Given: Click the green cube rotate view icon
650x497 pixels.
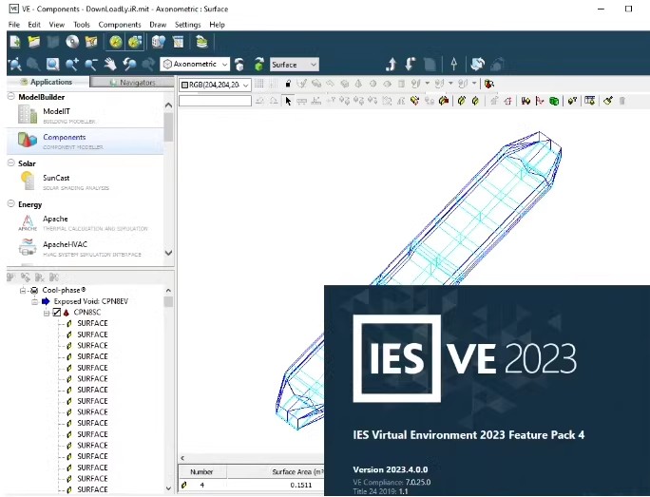Looking at the screenshot, I should coord(259,65).
